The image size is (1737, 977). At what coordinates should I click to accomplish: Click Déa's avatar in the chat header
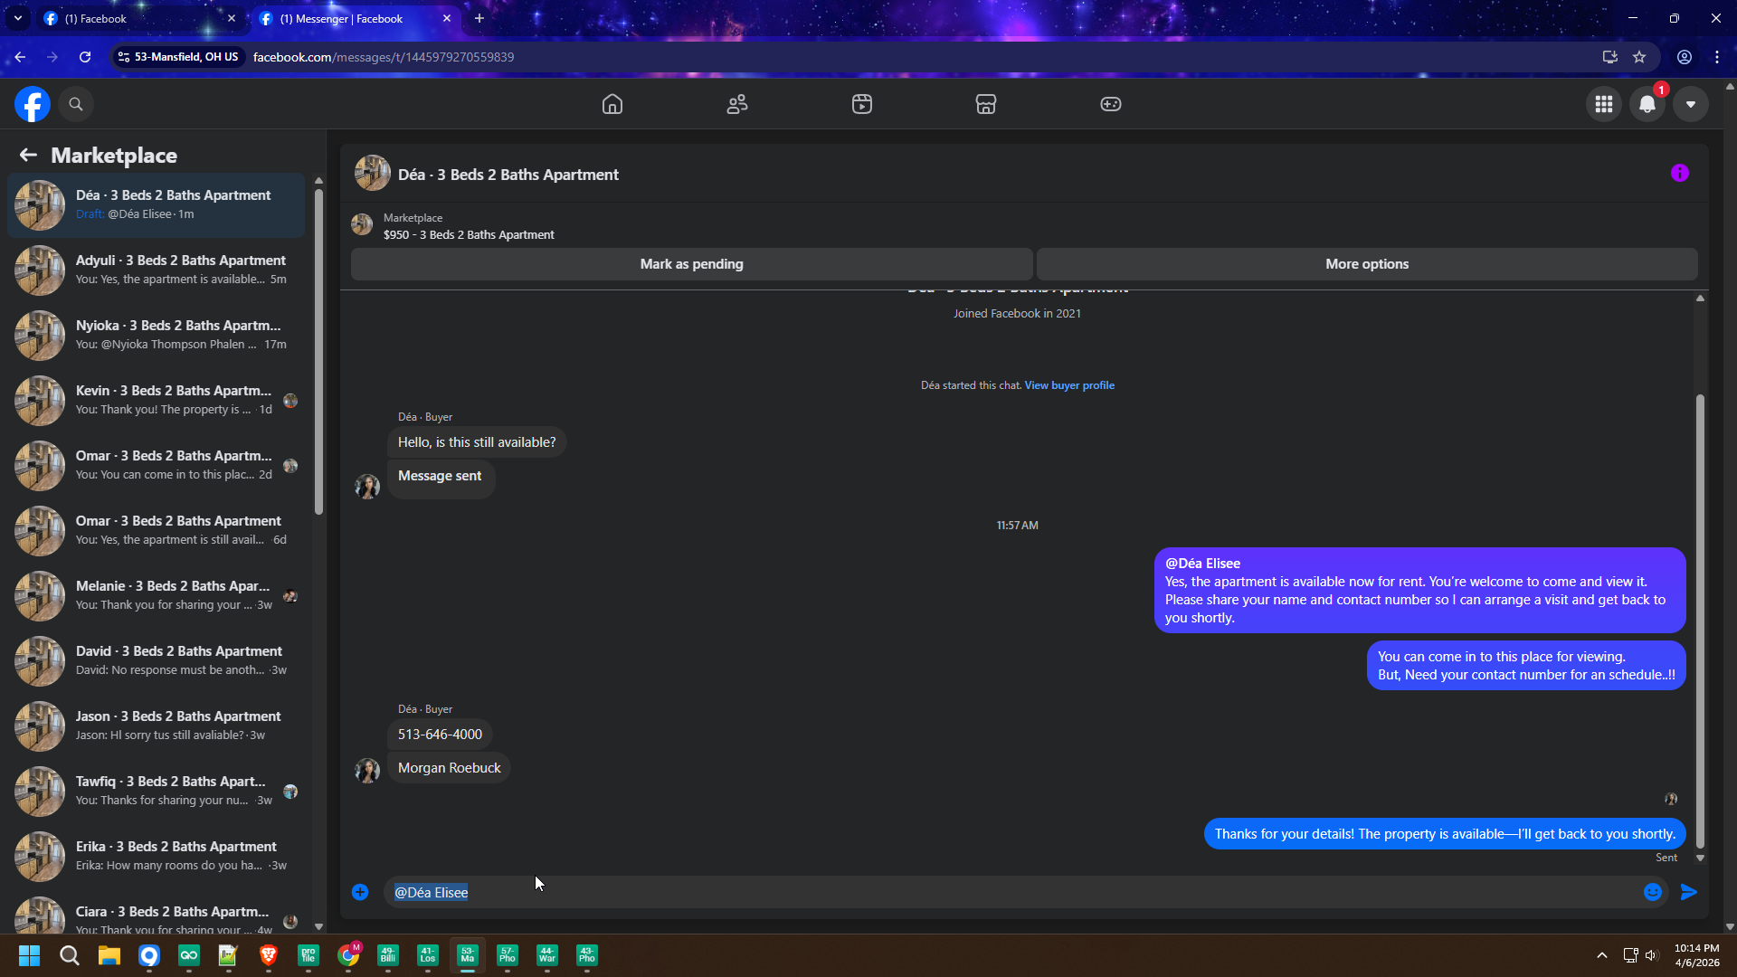coord(373,174)
